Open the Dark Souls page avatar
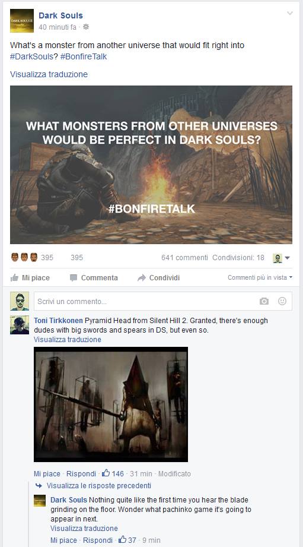 (x=21, y=21)
